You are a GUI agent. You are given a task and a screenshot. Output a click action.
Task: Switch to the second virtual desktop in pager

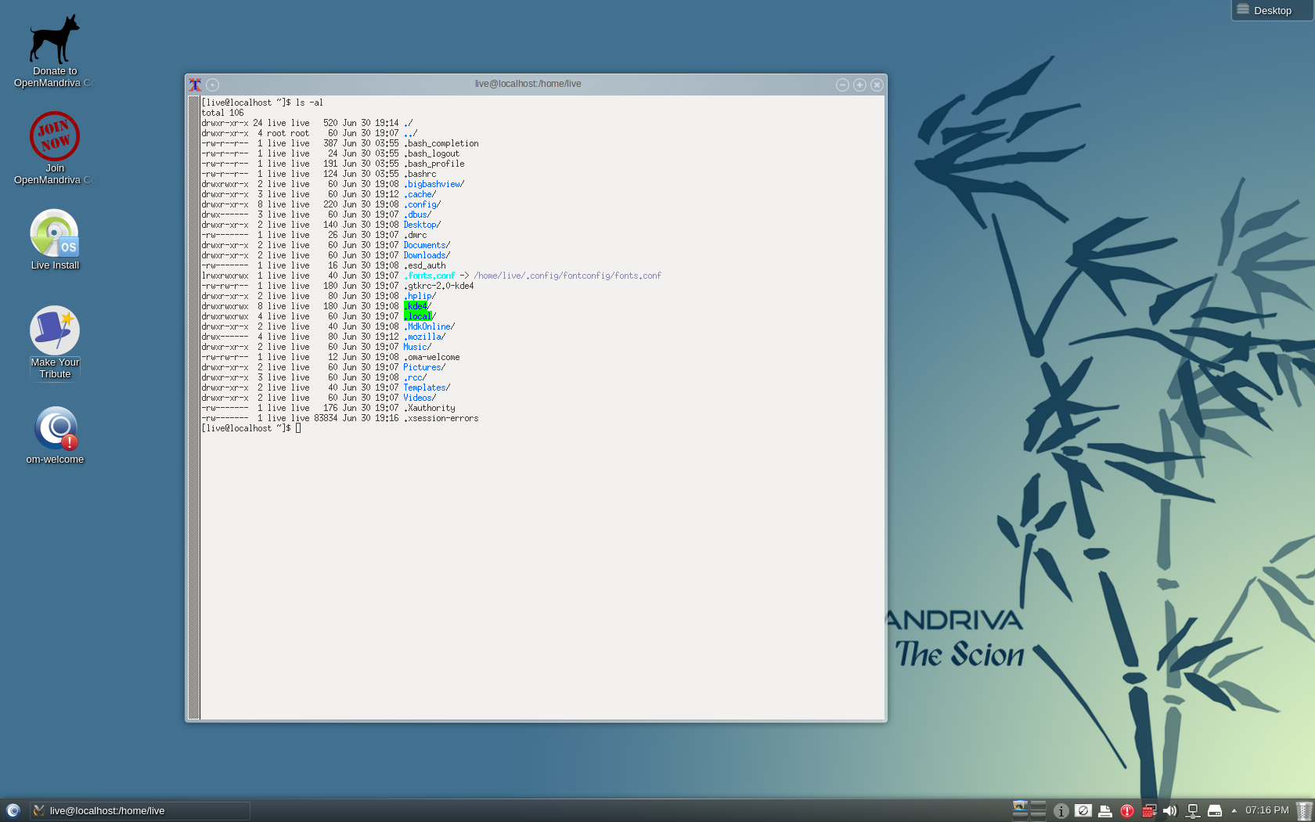1038,806
